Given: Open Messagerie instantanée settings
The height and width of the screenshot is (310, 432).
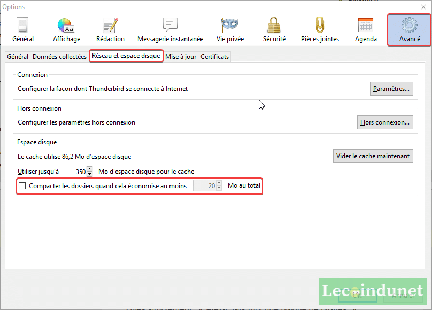Looking at the screenshot, I should (170, 30).
